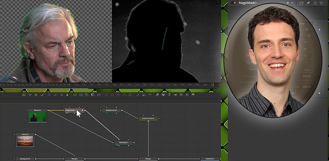Add a Background node from the toolbar
329x161 pixels.
click(x=24, y=95)
